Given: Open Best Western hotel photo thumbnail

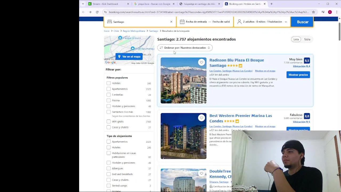Looking at the screenshot, I should 183,136.
